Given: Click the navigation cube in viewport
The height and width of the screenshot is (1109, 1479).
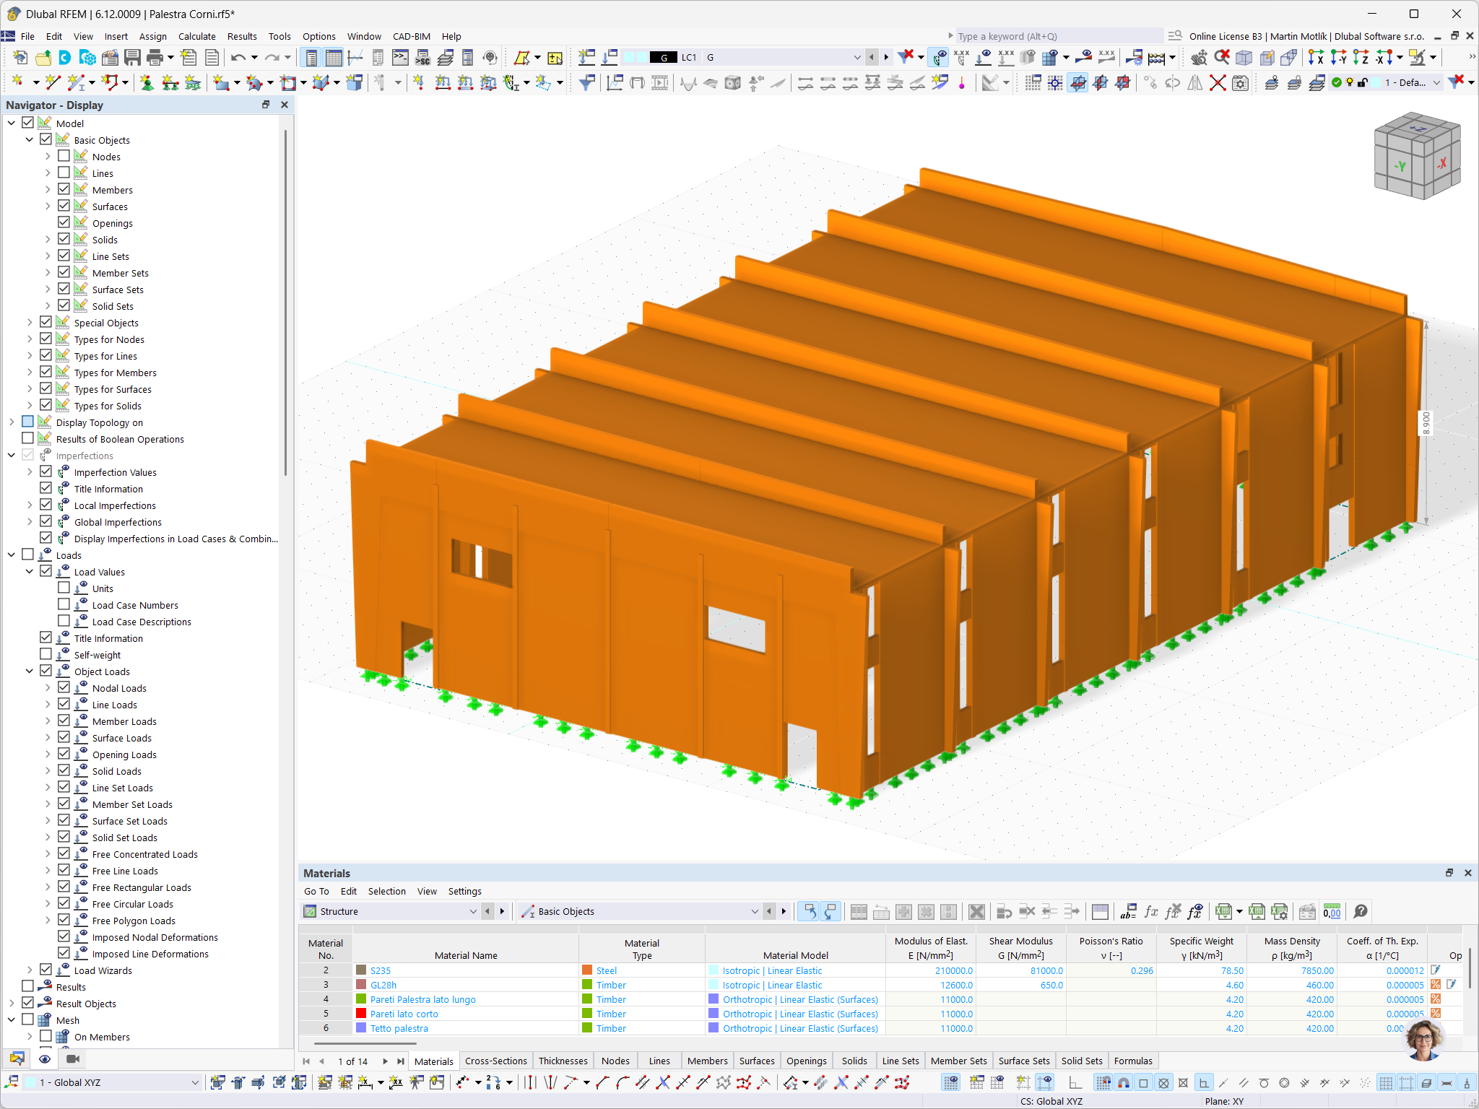Looking at the screenshot, I should tap(1417, 156).
